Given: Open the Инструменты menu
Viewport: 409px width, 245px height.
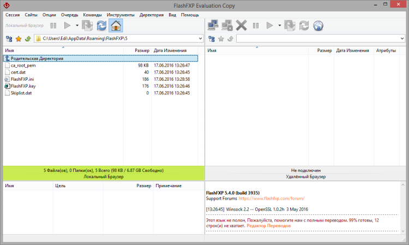Looking at the screenshot, I should 121,15.
